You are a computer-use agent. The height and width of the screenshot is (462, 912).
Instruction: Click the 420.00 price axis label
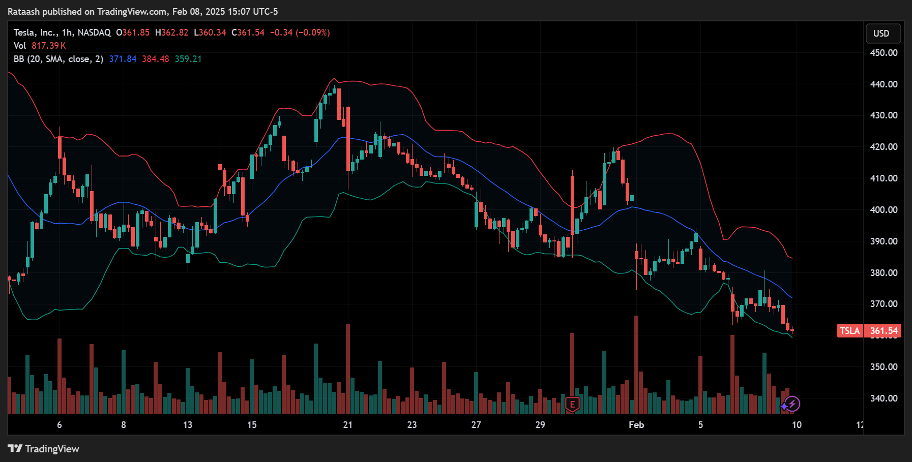click(x=884, y=147)
